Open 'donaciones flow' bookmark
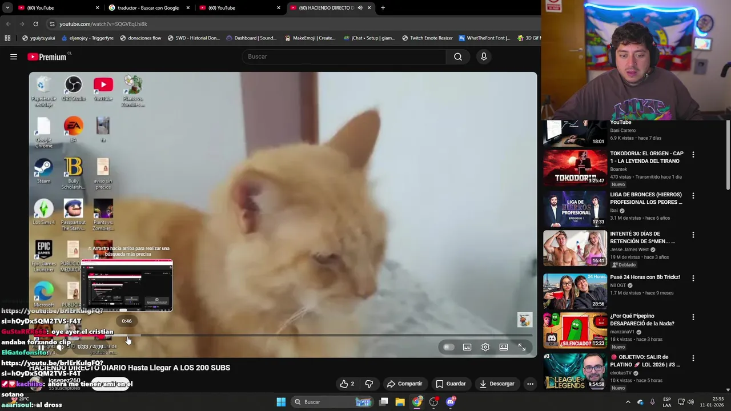This screenshot has height=411, width=731. [x=140, y=38]
